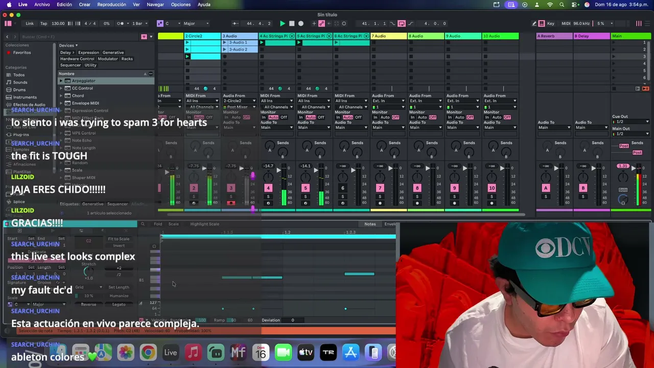Screen dimensions: 654x368
Task: Toggle track 4 activator button
Action: point(268,188)
